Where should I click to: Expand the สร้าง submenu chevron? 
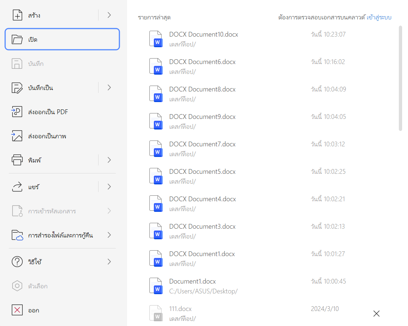[109, 15]
